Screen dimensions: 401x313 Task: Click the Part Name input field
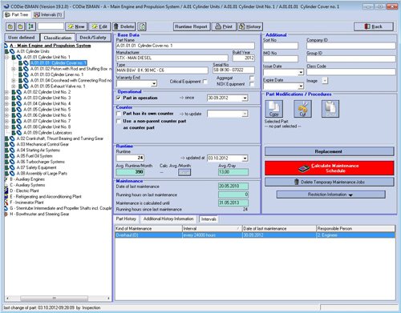pyautogui.click(x=185, y=46)
